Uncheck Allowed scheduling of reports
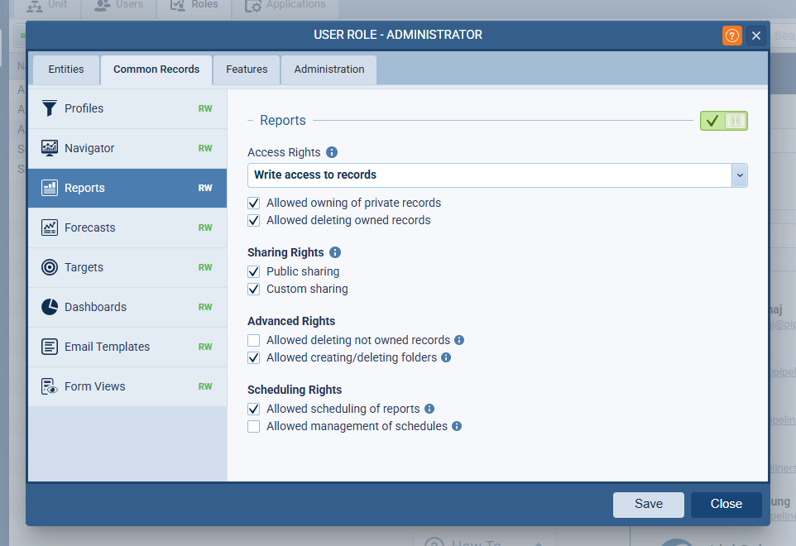 [x=254, y=409]
